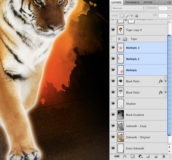The width and height of the screenshot is (172, 160).
Task: Expand effects on upper Black Paint layer
Action: 165,81
